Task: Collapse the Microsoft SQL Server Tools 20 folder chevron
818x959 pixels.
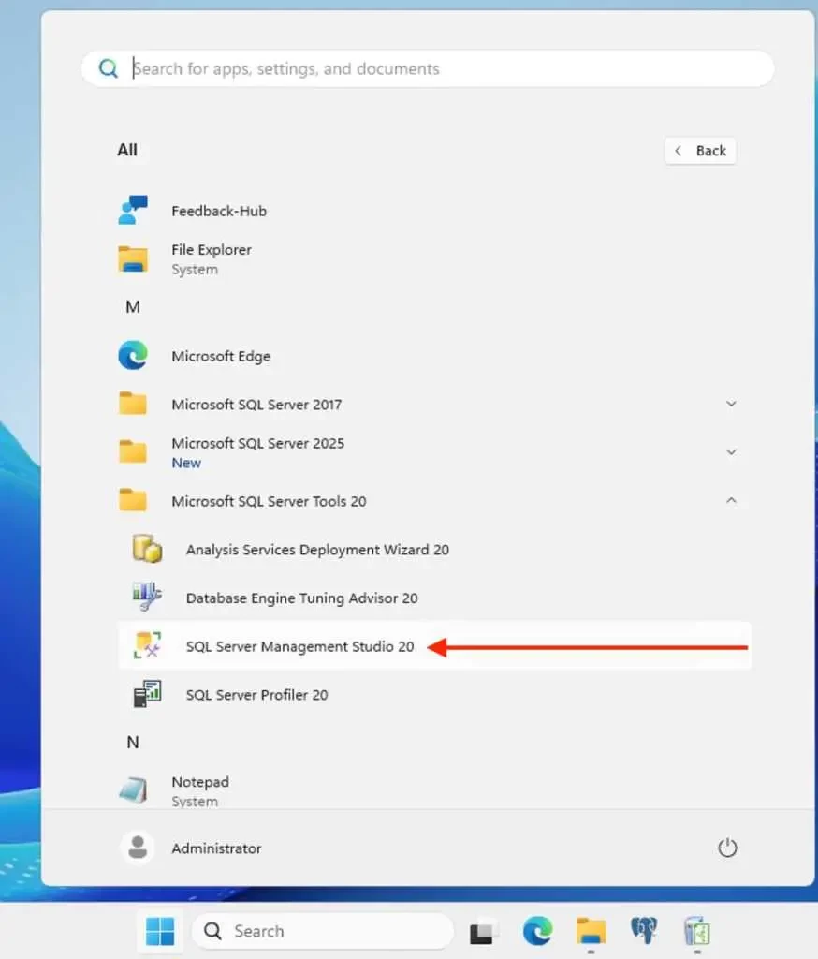Action: tap(731, 500)
